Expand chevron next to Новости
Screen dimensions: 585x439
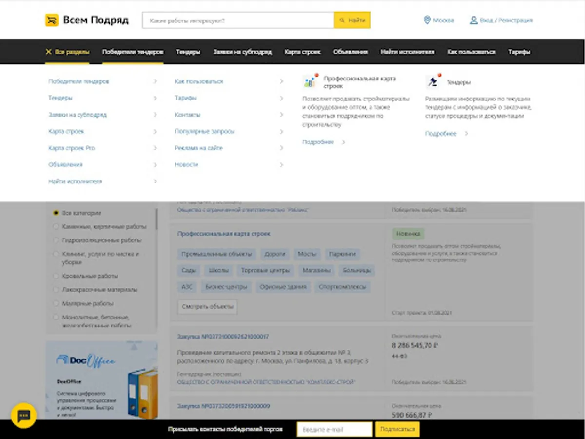click(x=281, y=165)
